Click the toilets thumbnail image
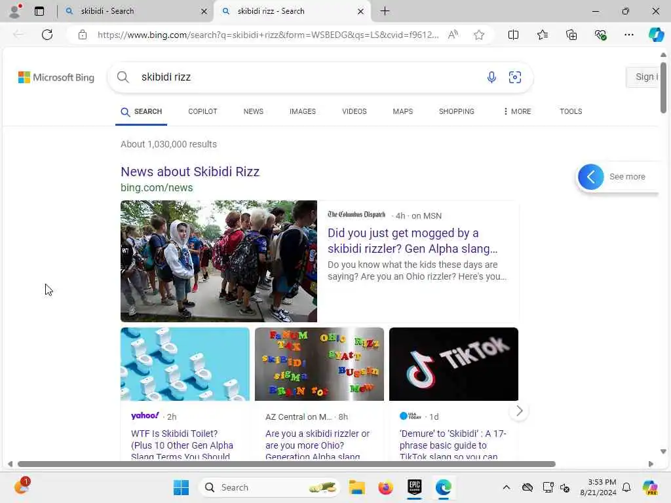 click(x=185, y=364)
